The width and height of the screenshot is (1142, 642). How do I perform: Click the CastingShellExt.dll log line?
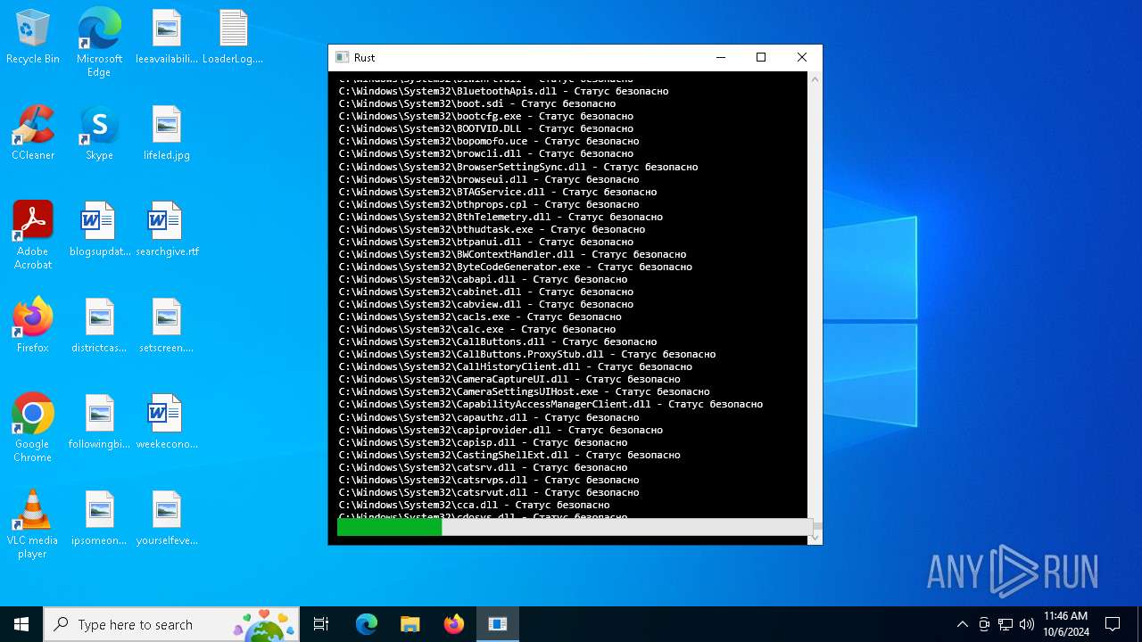pos(509,455)
